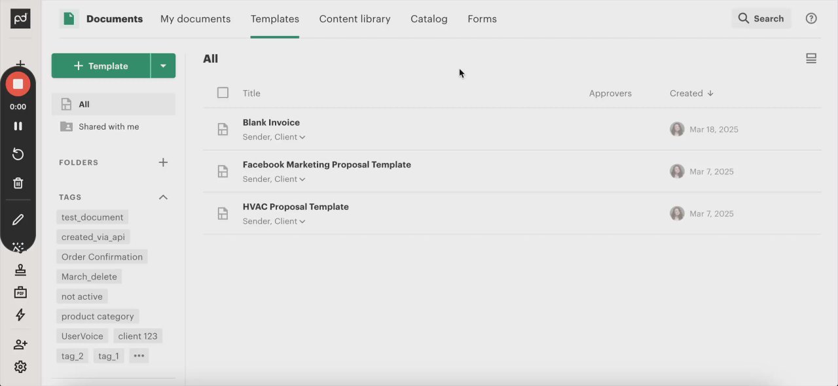838x386 pixels.
Task: Open the pencil drawing tool
Action: [x=18, y=220]
